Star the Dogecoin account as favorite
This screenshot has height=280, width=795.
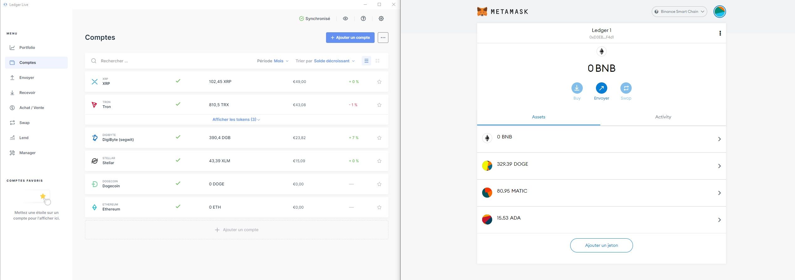[379, 184]
